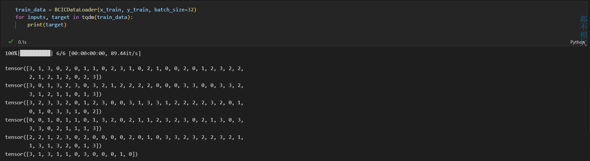Click the 0.1s execution time label
The image size is (590, 161).
point(22,42)
